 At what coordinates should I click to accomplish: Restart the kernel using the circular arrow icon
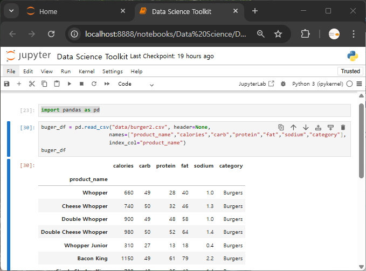tap(94, 84)
